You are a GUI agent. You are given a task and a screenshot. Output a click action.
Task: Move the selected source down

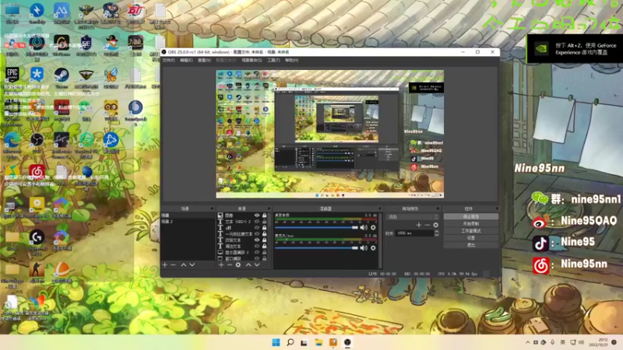[257, 264]
